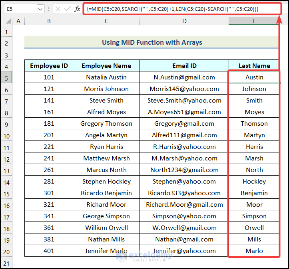The image size is (289, 269).
Task: Click the 'Email ID' header cell
Action: (184, 66)
